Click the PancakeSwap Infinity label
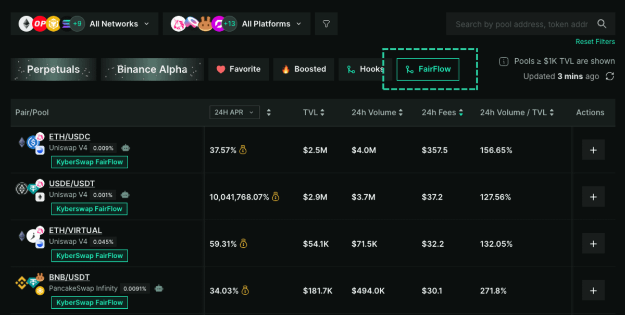 pos(83,288)
